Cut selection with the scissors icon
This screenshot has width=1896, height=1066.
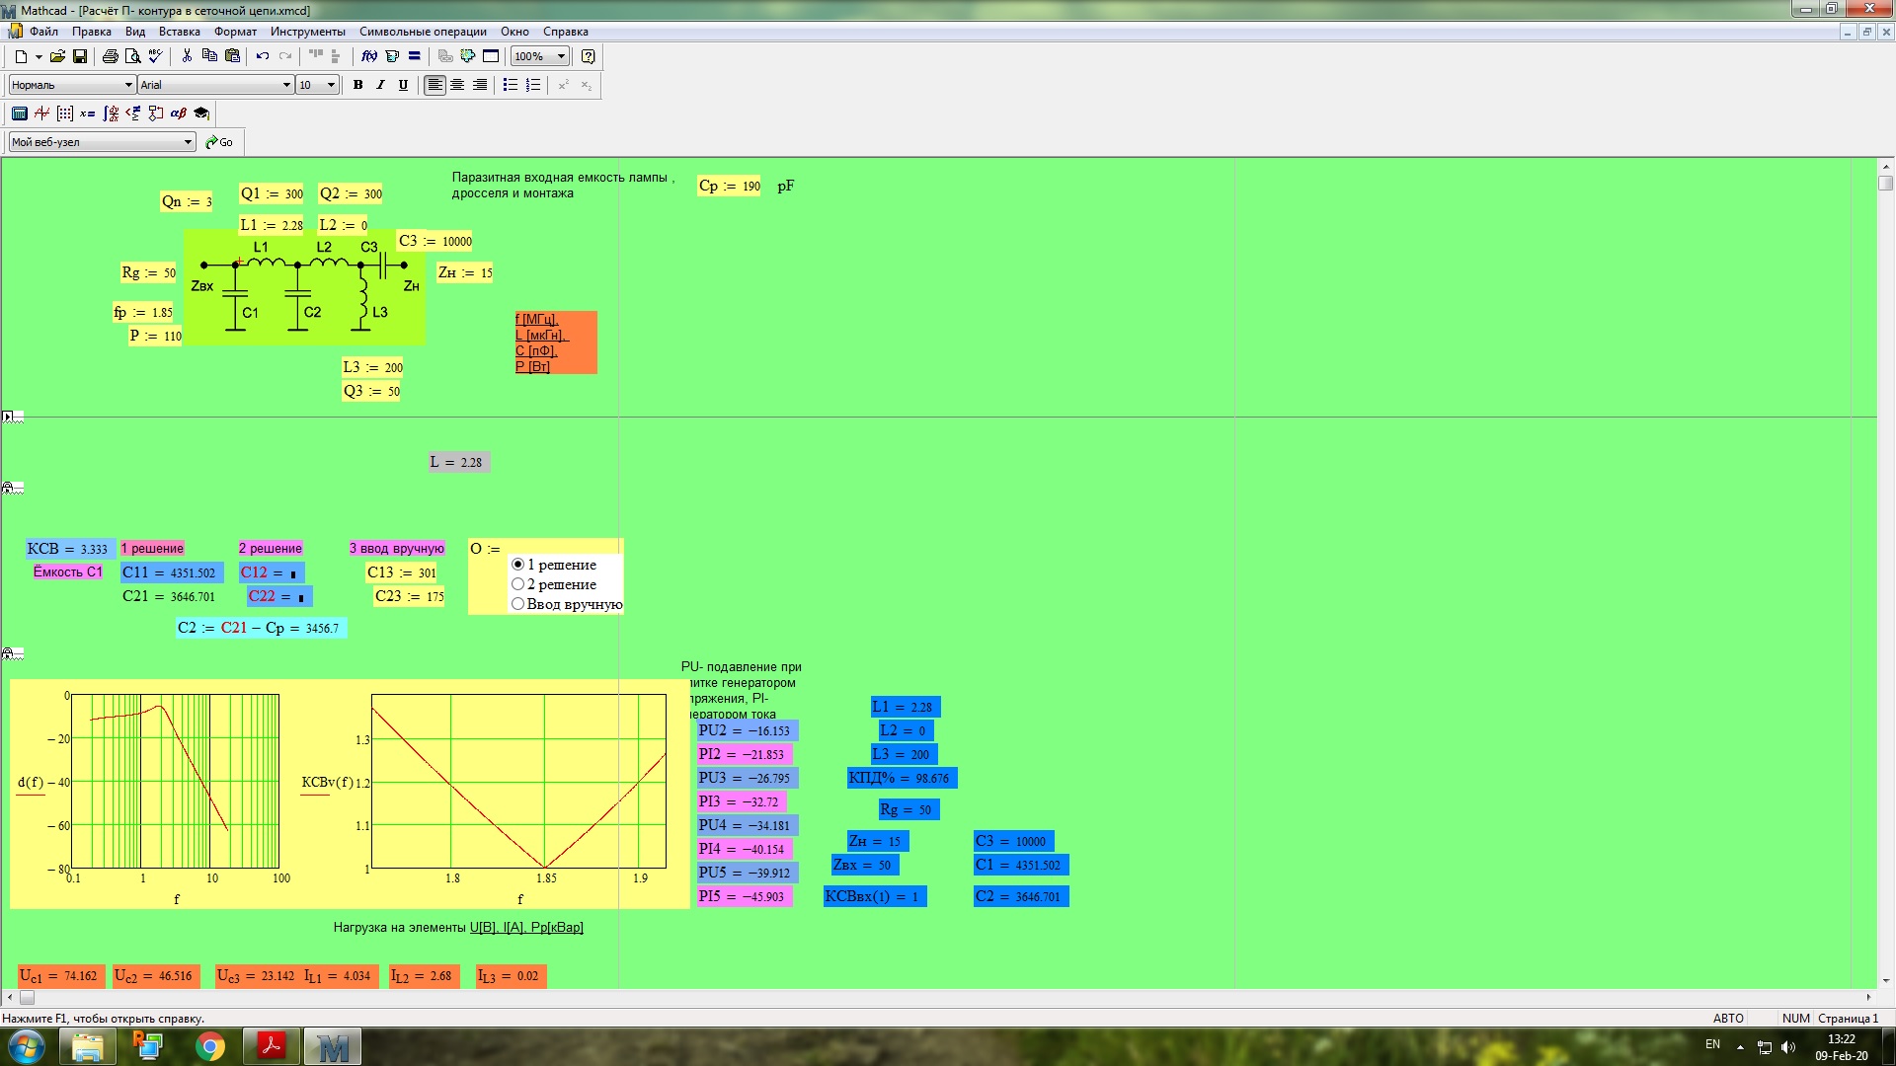pos(187,56)
